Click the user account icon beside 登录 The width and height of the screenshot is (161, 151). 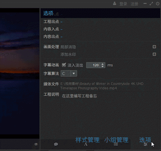point(114,3)
